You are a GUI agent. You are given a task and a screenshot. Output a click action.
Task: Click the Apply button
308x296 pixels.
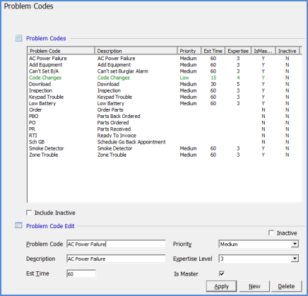[x=221, y=286]
